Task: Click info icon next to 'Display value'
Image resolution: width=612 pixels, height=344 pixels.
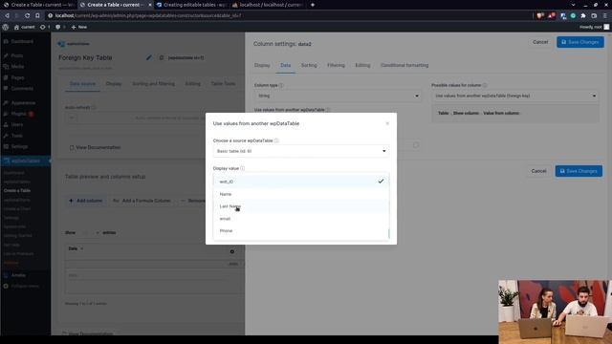Action: tap(242, 168)
